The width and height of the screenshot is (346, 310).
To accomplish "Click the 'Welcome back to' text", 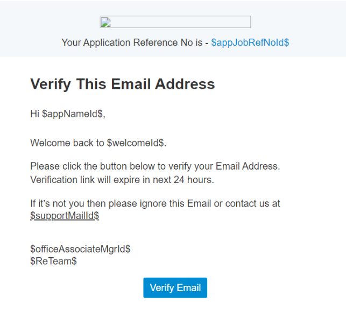I will [x=67, y=143].
